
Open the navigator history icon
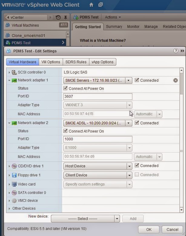58,18
